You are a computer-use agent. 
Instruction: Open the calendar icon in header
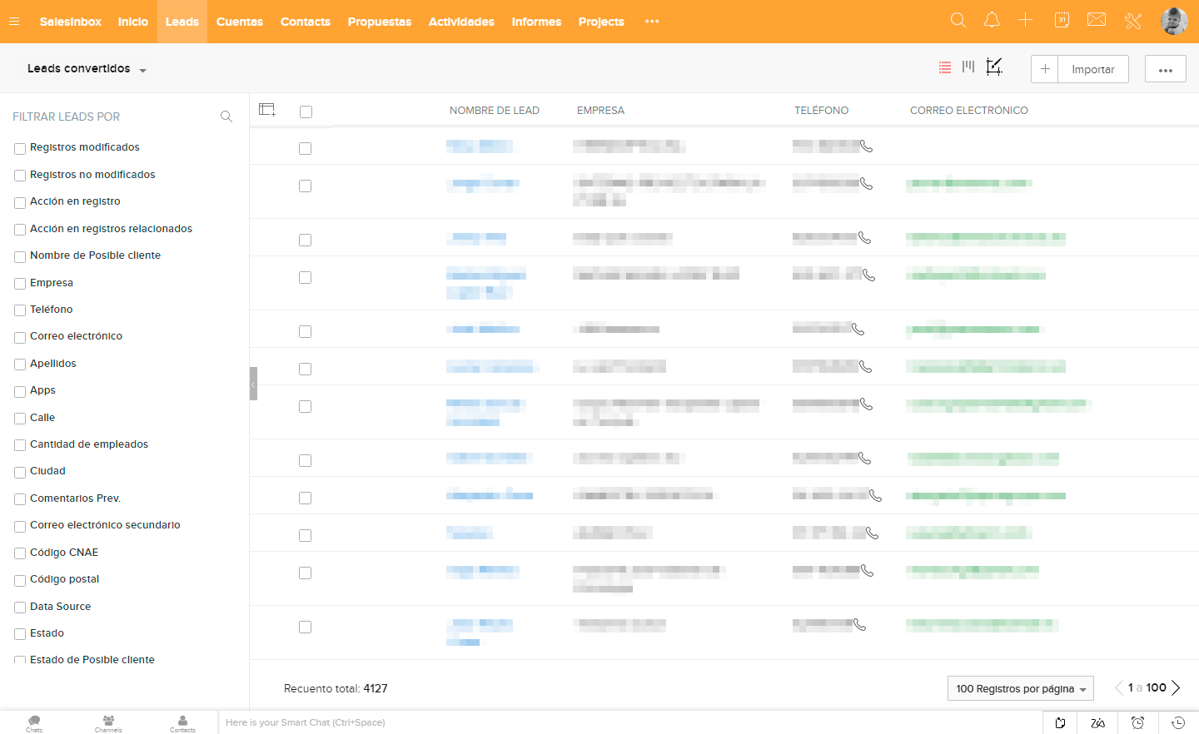[x=1062, y=21]
